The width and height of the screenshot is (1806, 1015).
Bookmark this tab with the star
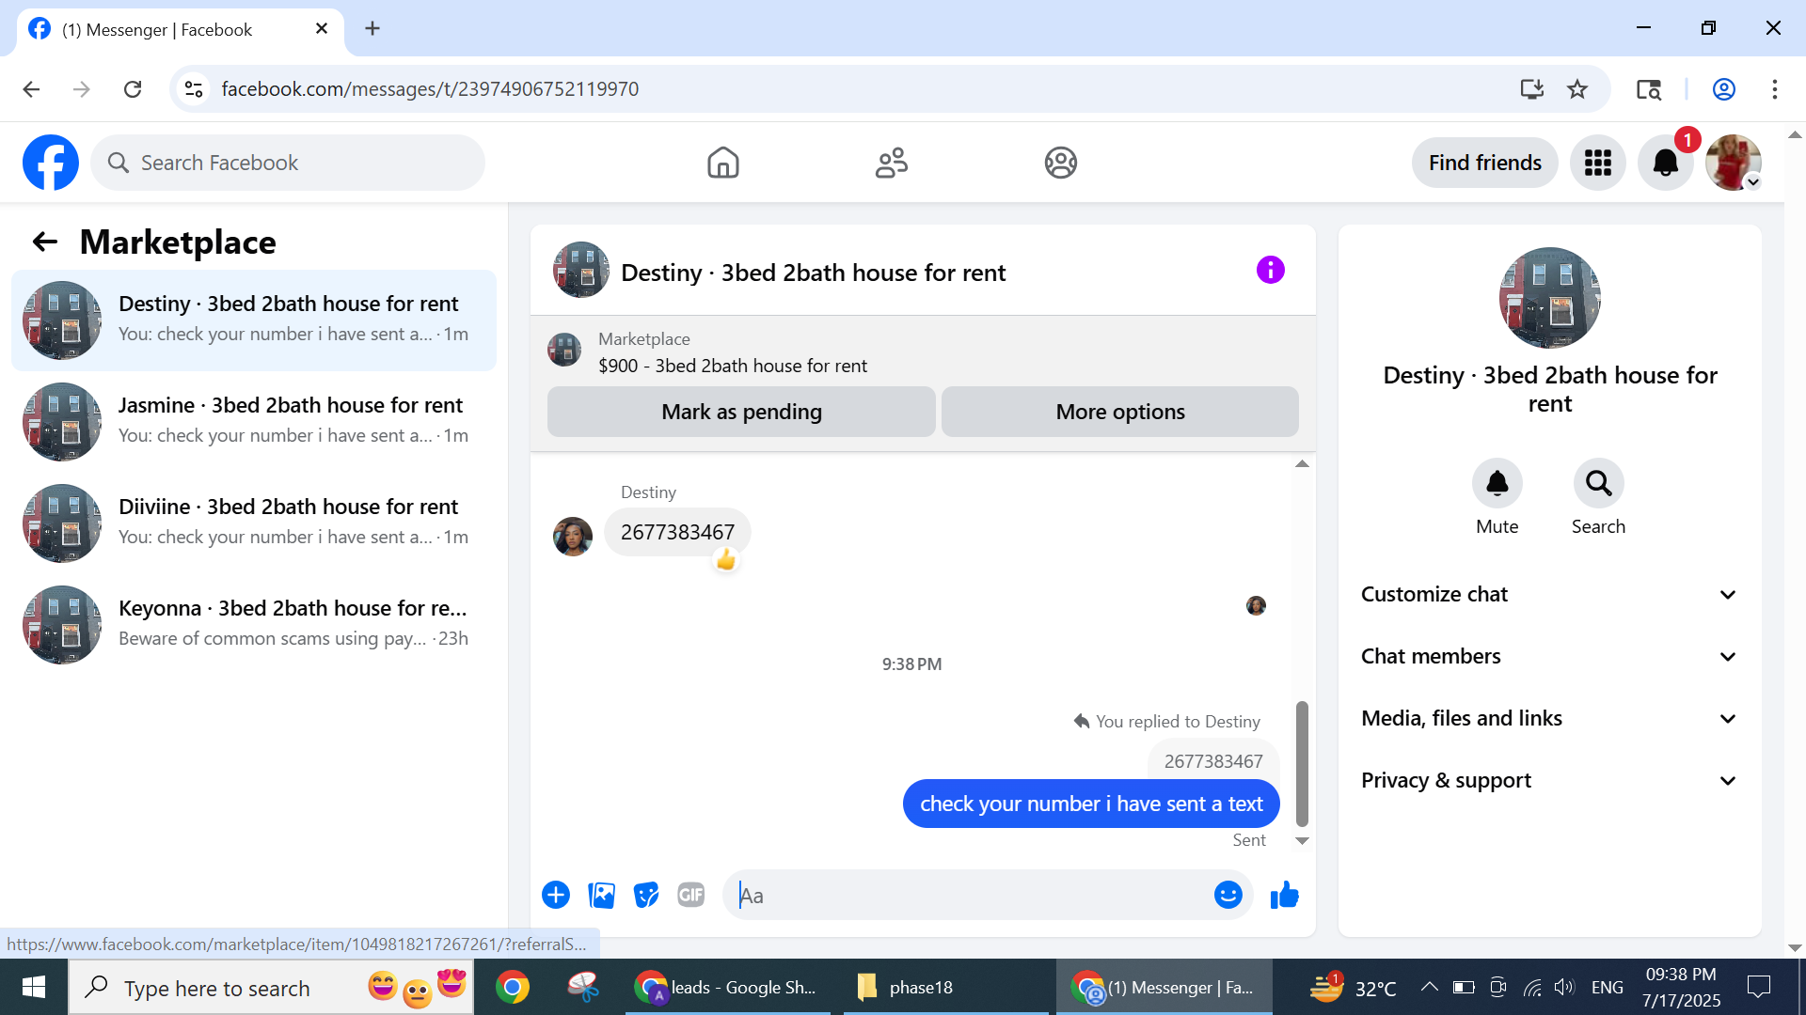pyautogui.click(x=1577, y=89)
